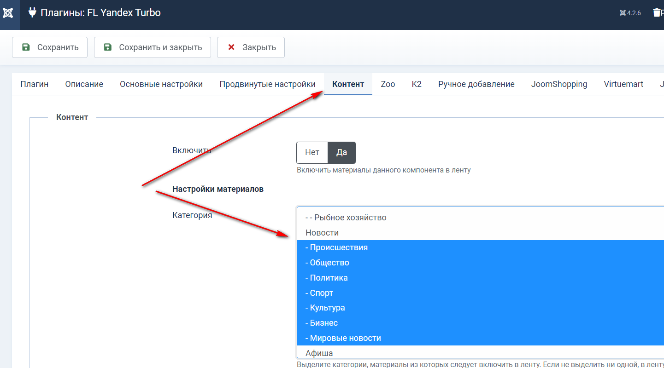Image resolution: width=664 pixels, height=368 pixels.
Task: Click the green save icon on Сохранить
Action: tap(26, 47)
